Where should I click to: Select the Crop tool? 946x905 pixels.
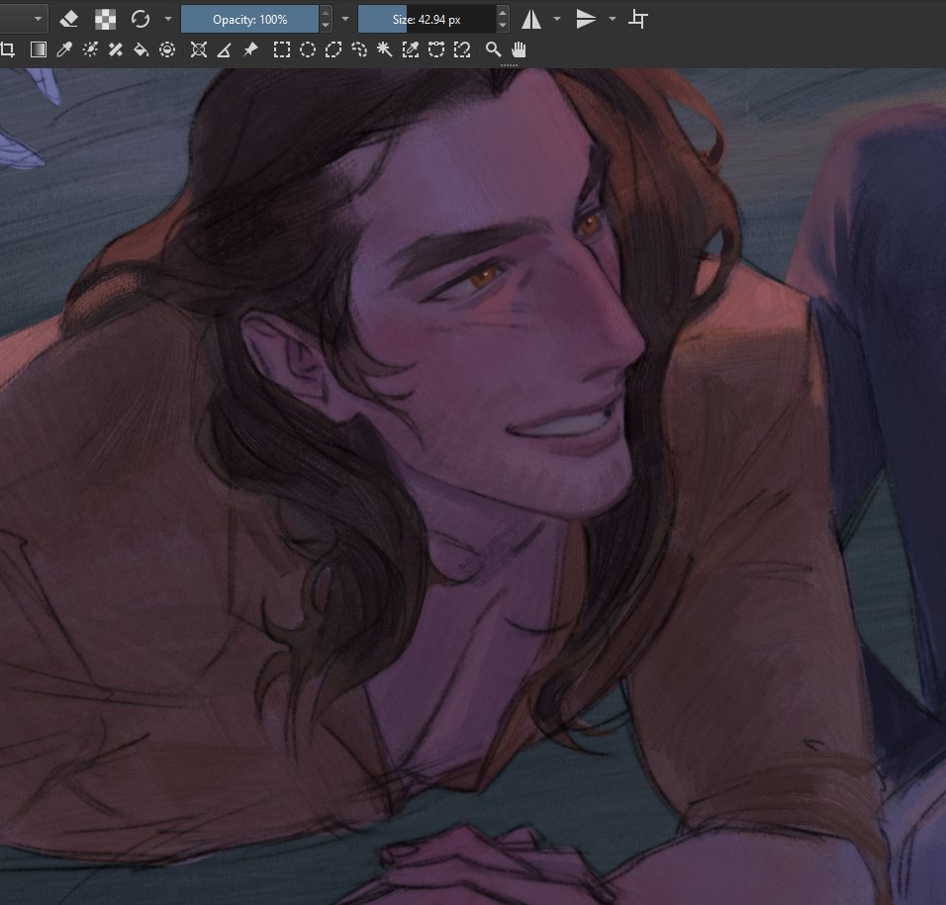tap(8, 49)
